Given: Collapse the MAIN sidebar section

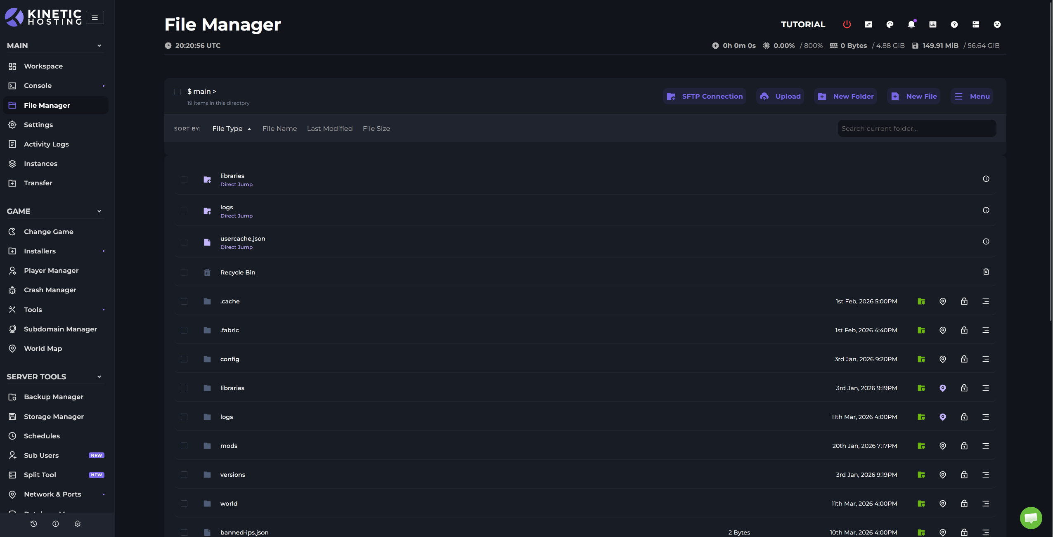Looking at the screenshot, I should click(99, 46).
